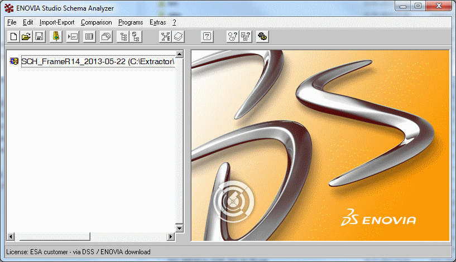Open the Import-Export menu
This screenshot has height=262, width=456.
tap(57, 22)
